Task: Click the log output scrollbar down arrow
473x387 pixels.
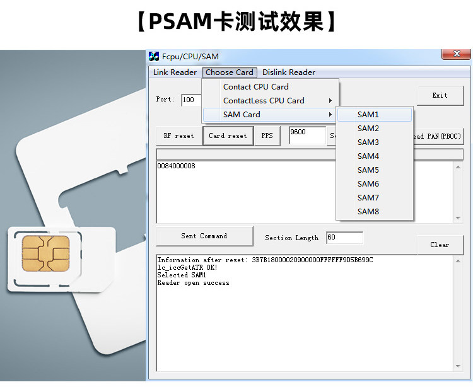Action: (x=458, y=366)
